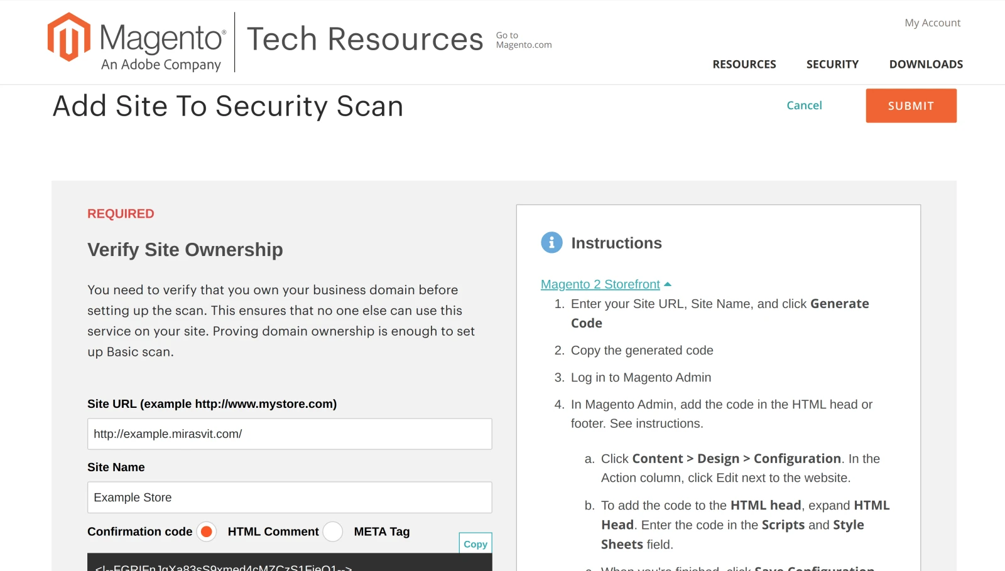Viewport: 1005px width, 571px height.
Task: Copy the generated confirmation code
Action: pyautogui.click(x=475, y=543)
